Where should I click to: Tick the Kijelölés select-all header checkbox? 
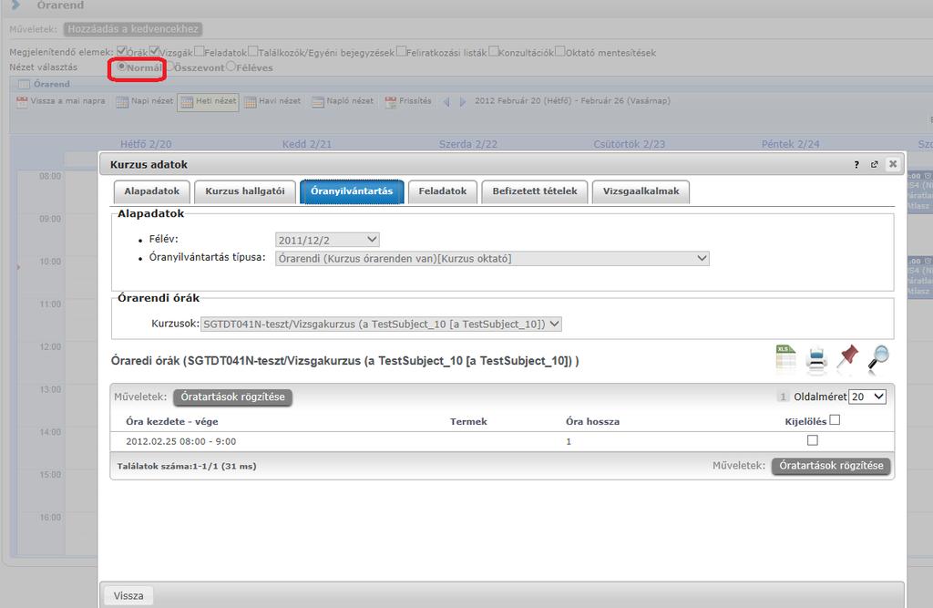pyautogui.click(x=835, y=420)
